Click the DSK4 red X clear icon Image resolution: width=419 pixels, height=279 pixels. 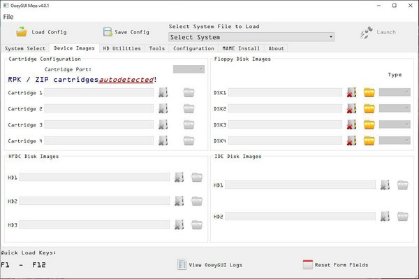pos(351,141)
